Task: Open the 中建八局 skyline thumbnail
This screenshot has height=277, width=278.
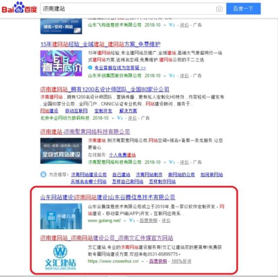Action: pos(61,216)
